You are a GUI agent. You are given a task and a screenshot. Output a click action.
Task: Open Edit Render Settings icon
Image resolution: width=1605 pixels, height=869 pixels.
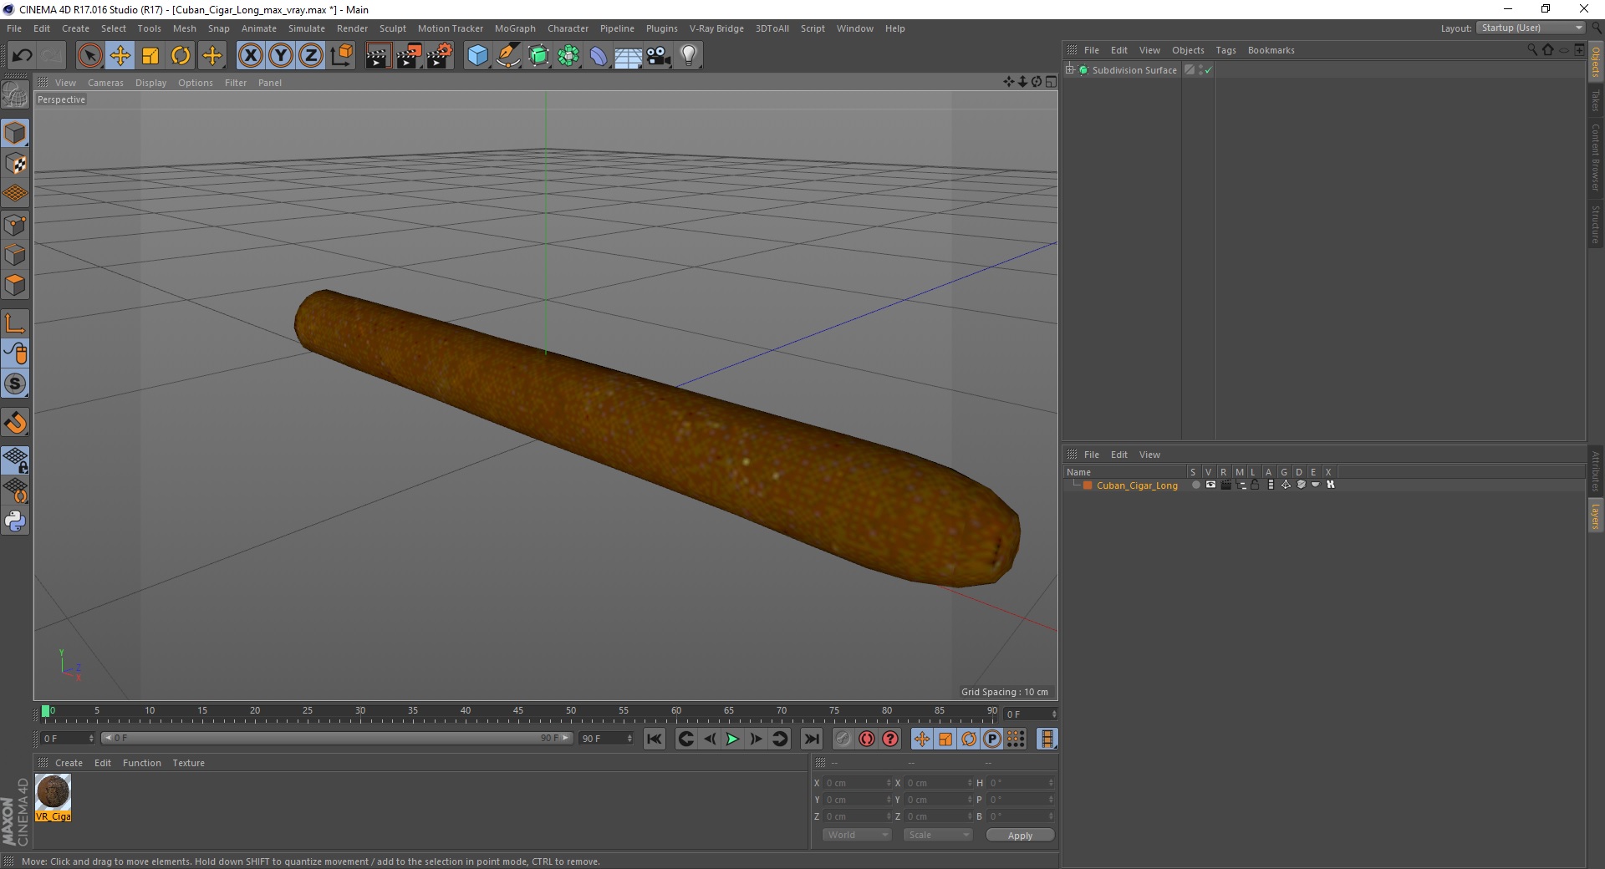pos(439,56)
